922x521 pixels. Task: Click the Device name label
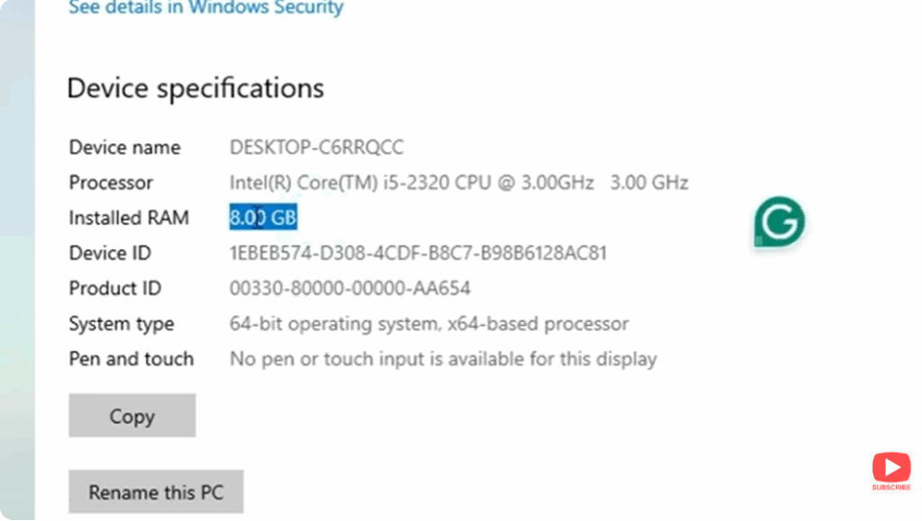click(x=124, y=147)
